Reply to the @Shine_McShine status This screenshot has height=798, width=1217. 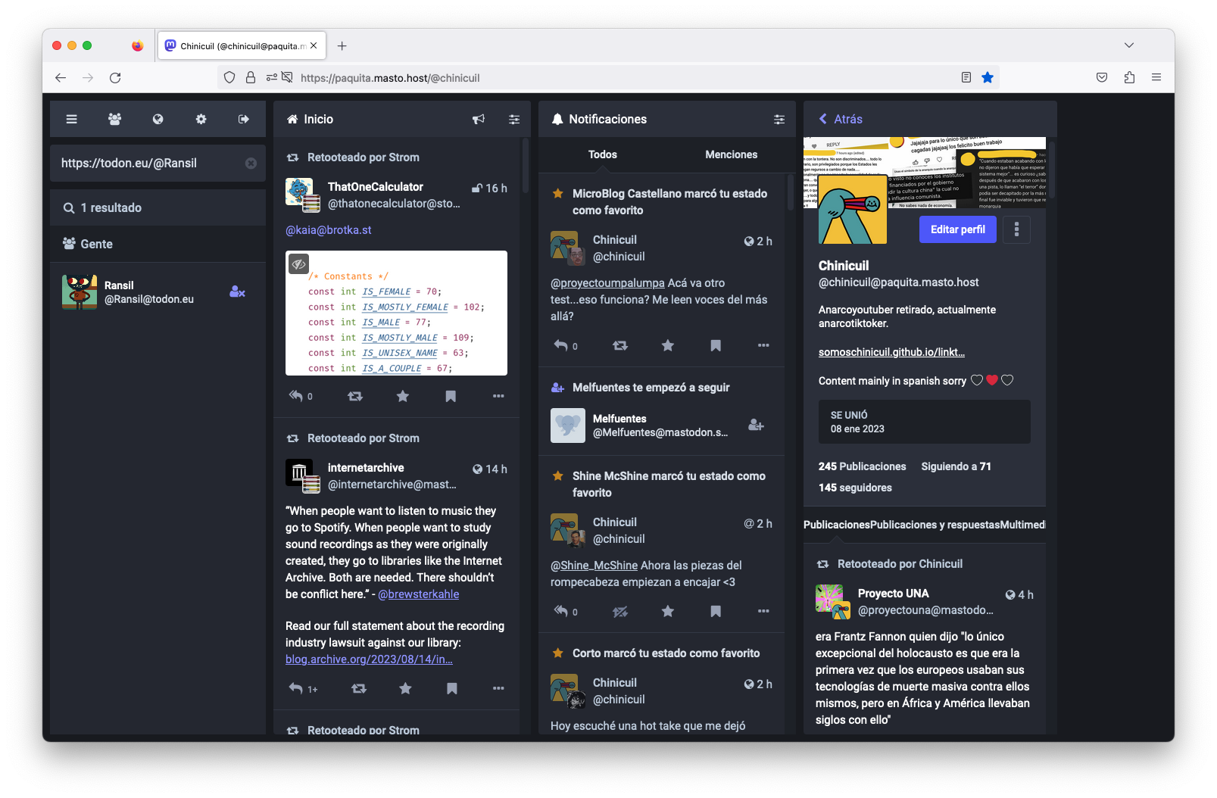tap(561, 611)
